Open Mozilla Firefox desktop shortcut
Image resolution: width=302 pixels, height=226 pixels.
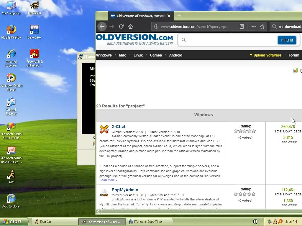click(x=11, y=32)
